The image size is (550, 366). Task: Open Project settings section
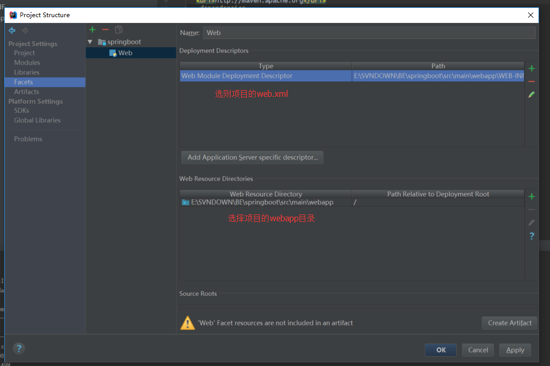(x=24, y=53)
